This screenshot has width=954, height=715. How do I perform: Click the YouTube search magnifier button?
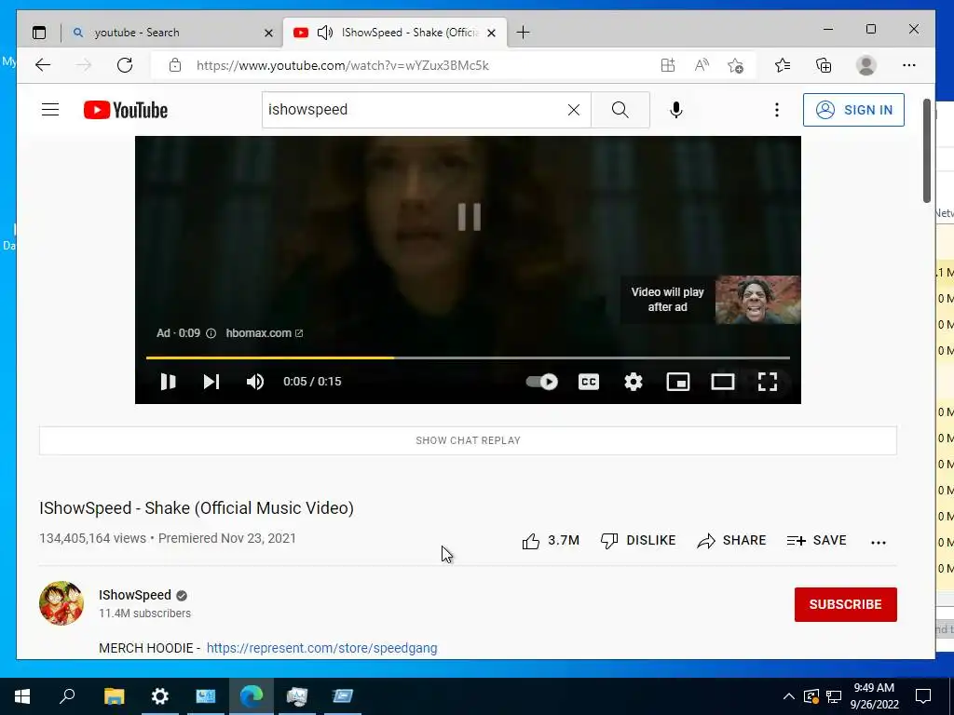620,110
